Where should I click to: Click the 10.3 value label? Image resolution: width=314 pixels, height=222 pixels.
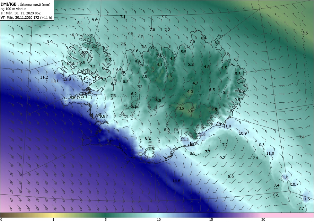pyautogui.click(x=261, y=145)
